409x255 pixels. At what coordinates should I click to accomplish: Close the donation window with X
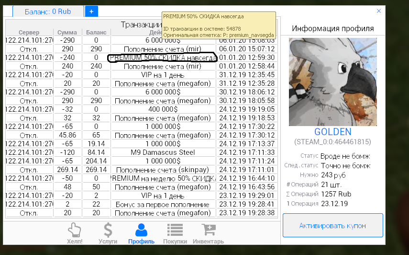[x=379, y=11]
